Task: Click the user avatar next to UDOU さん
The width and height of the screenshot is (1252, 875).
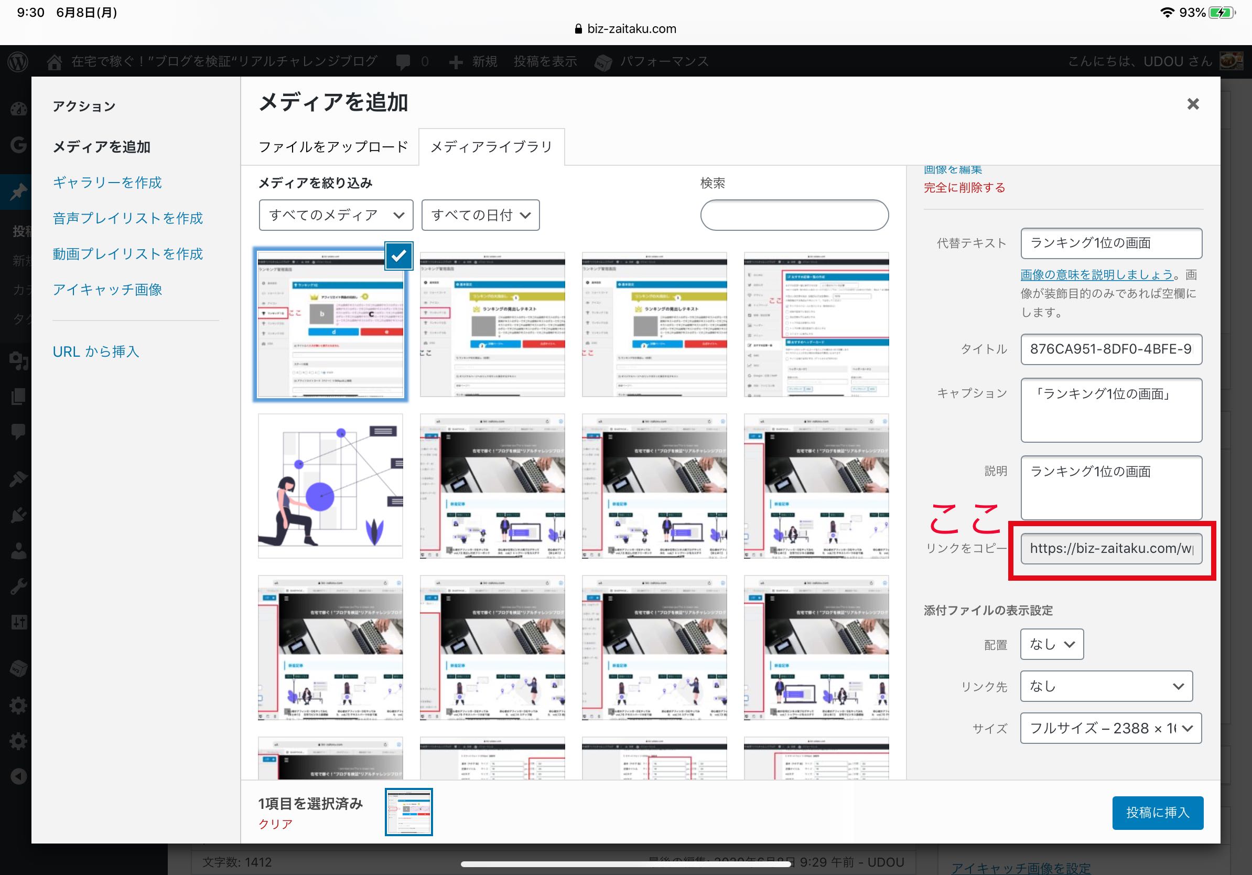Action: (x=1231, y=61)
